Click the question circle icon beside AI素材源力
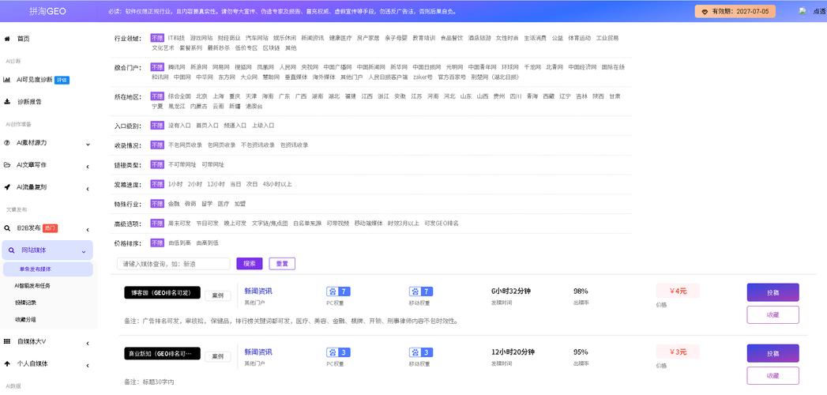Viewport: 827px width, 395px height. click(7, 143)
